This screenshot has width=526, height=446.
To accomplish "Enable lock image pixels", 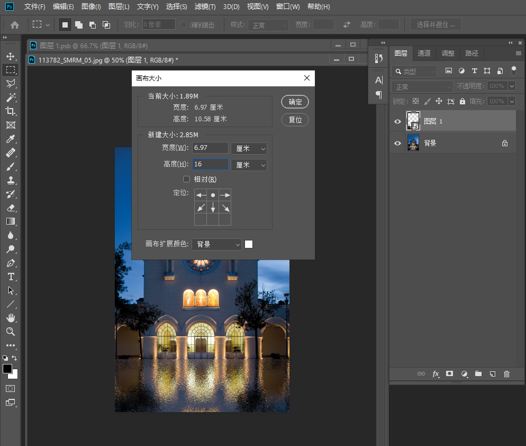I will point(427,101).
